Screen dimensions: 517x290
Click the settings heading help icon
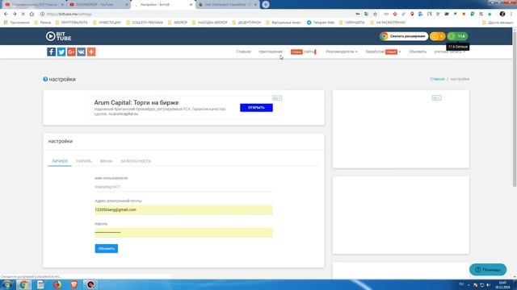(x=45, y=79)
